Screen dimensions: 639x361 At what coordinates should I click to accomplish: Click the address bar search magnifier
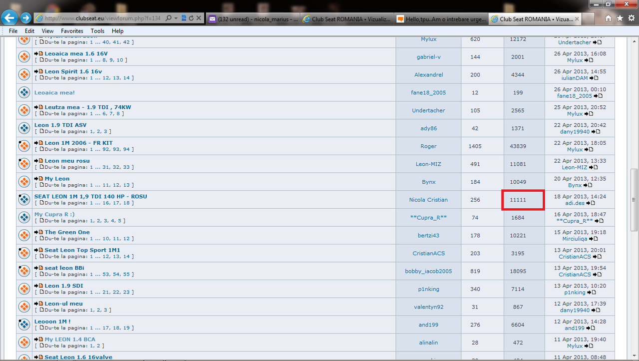tap(168, 18)
